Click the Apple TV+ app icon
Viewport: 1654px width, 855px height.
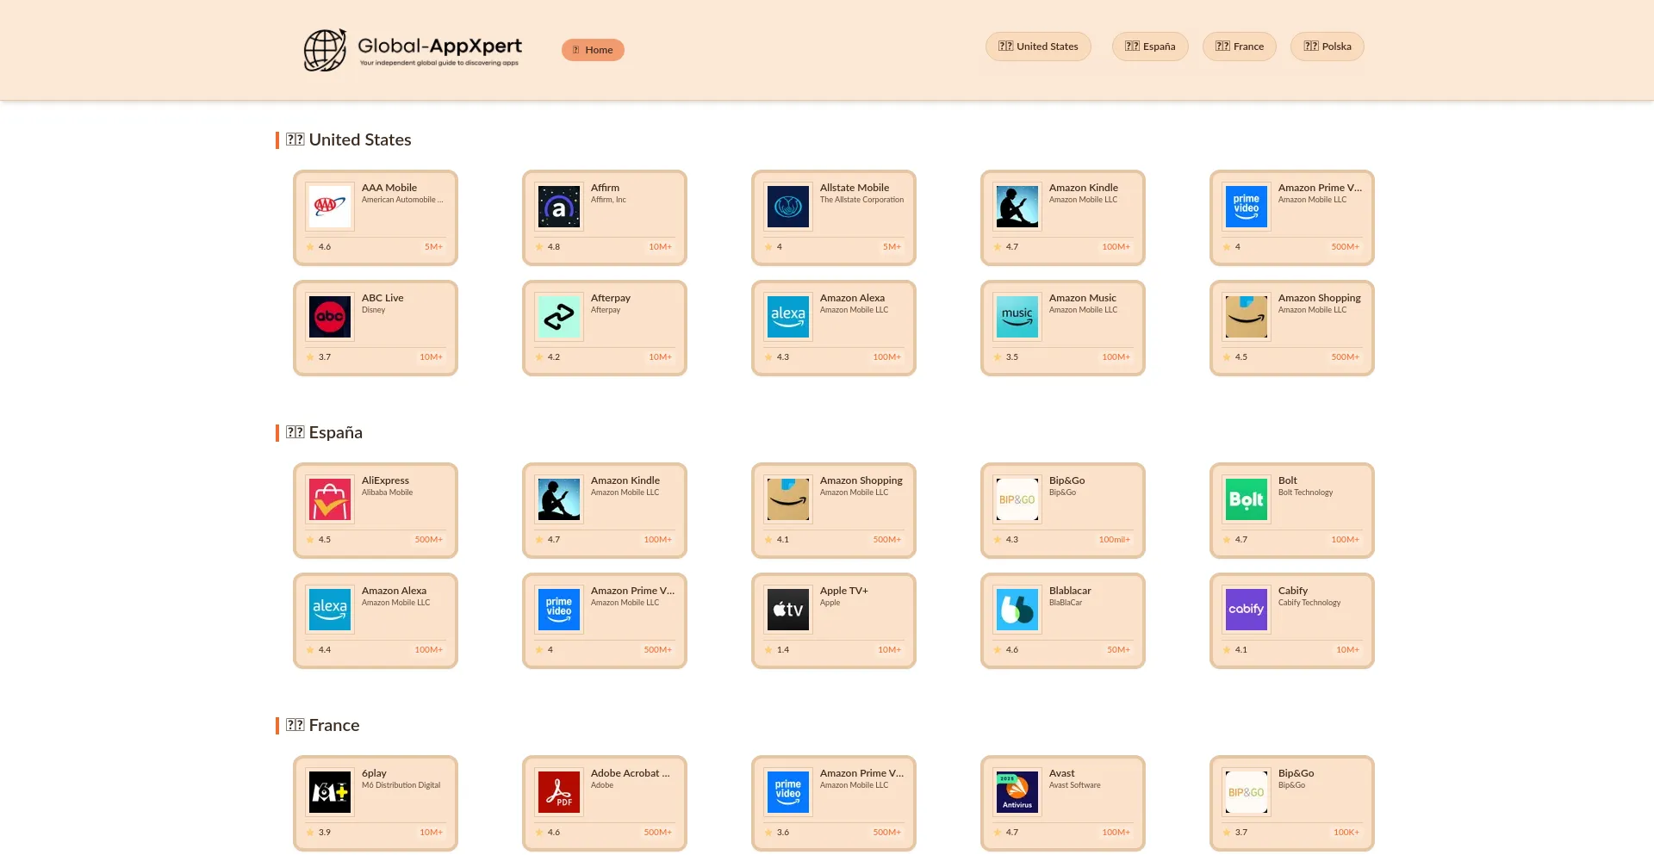[x=788, y=610]
